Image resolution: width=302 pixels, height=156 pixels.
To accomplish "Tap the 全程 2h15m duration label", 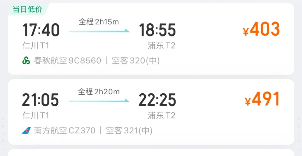I will [x=99, y=22].
